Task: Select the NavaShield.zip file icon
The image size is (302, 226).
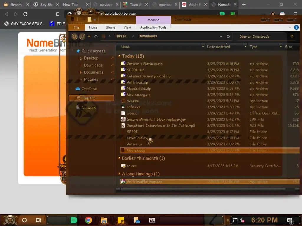Action: point(123,88)
